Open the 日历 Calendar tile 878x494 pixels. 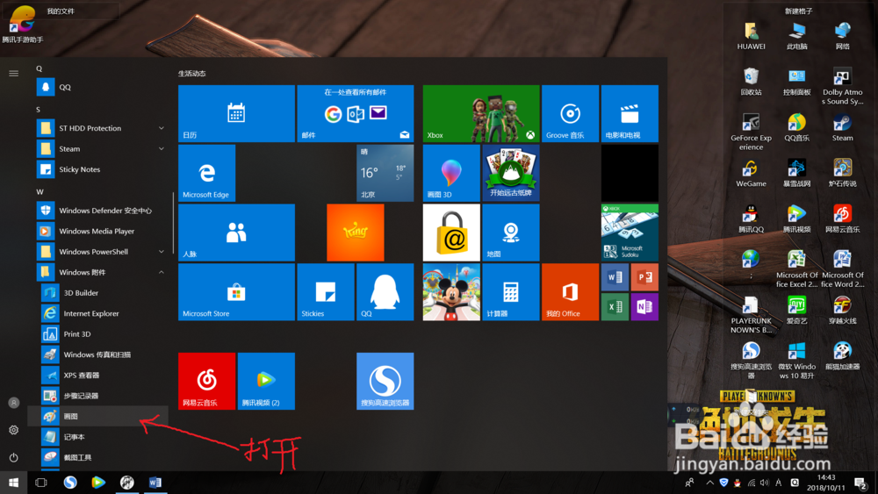click(236, 113)
